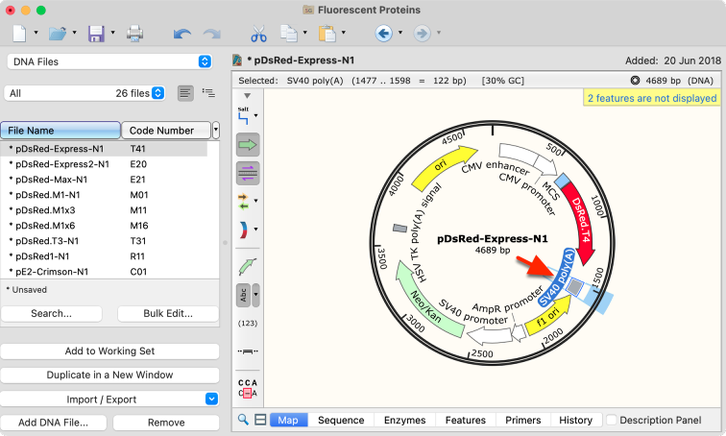Click the CCA codon highlight icon
Image resolution: width=726 pixels, height=436 pixels.
pos(248,388)
